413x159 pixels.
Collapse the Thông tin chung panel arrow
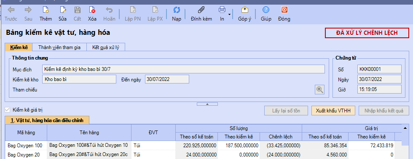[x=207, y=104]
